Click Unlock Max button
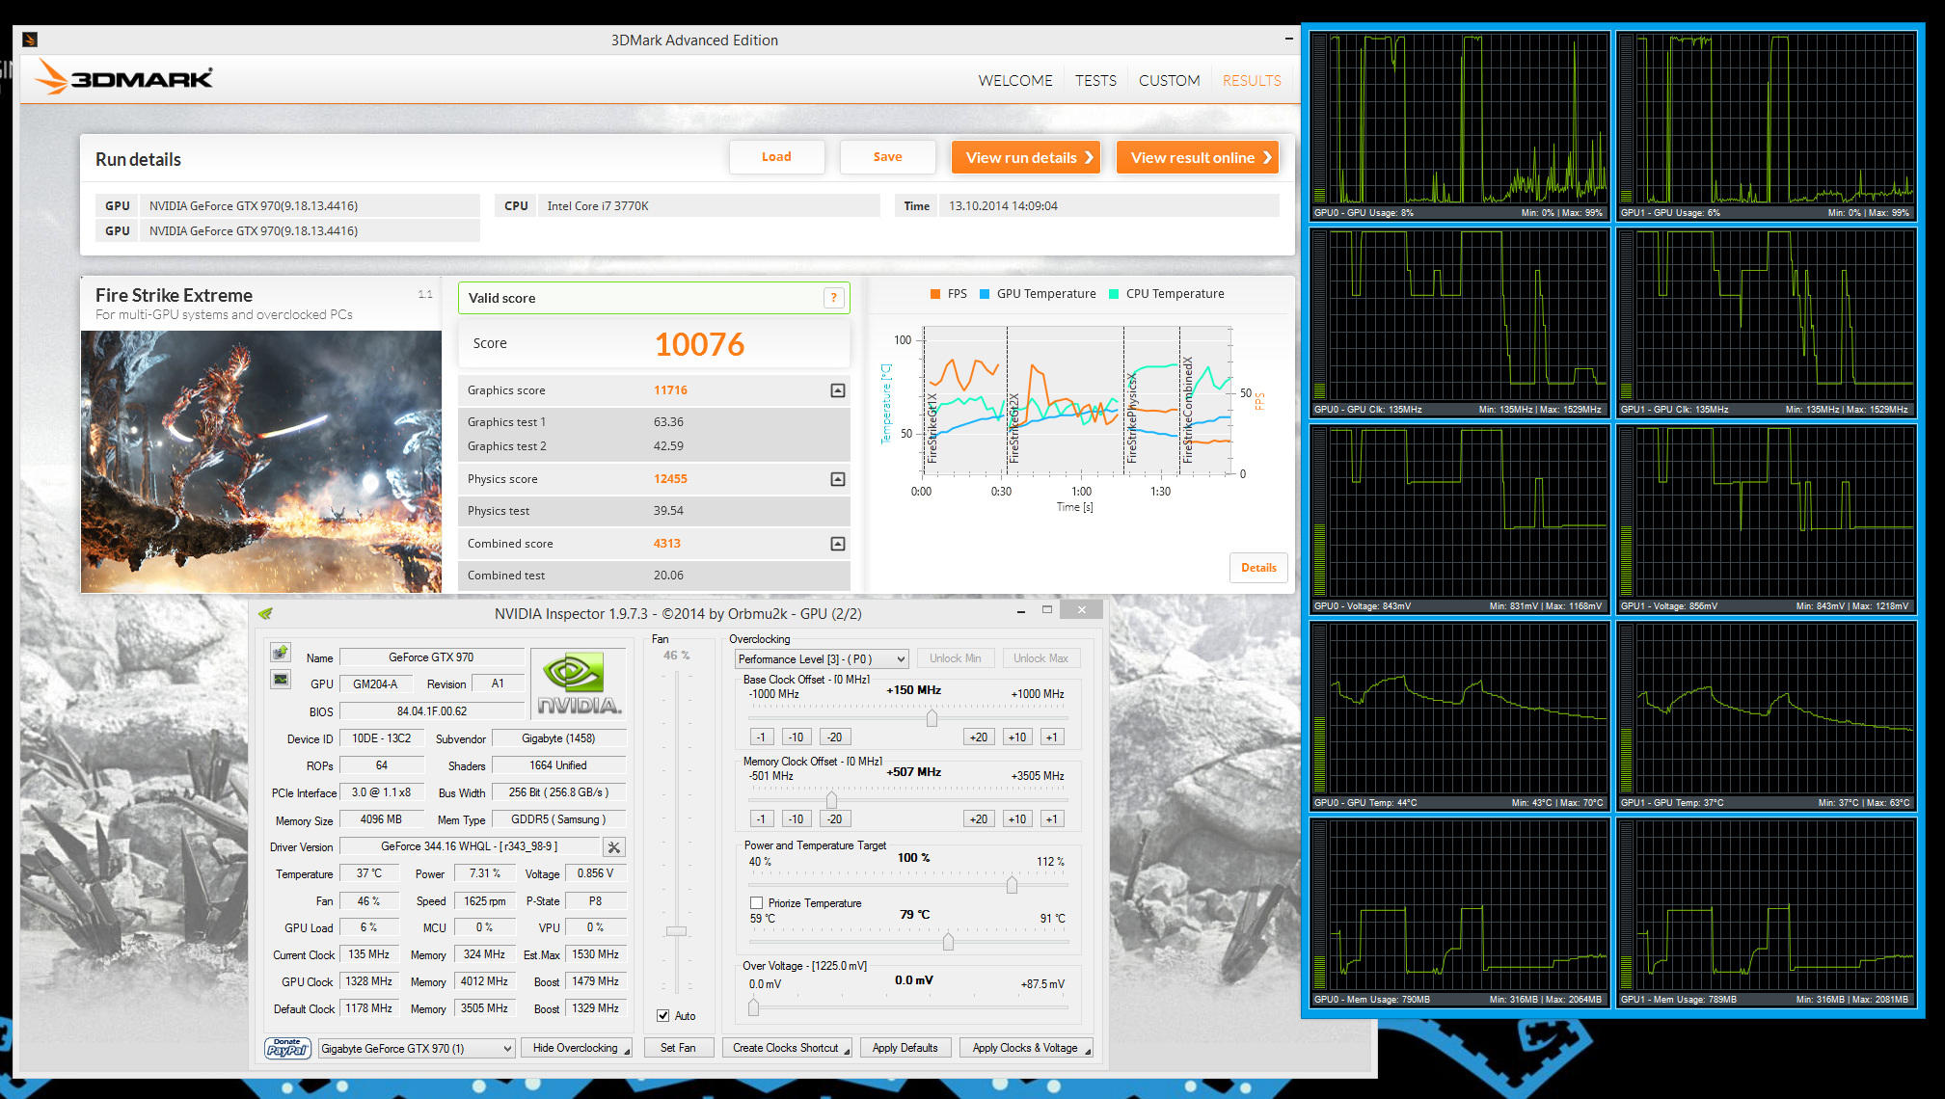1945x1099 pixels. [x=1041, y=658]
